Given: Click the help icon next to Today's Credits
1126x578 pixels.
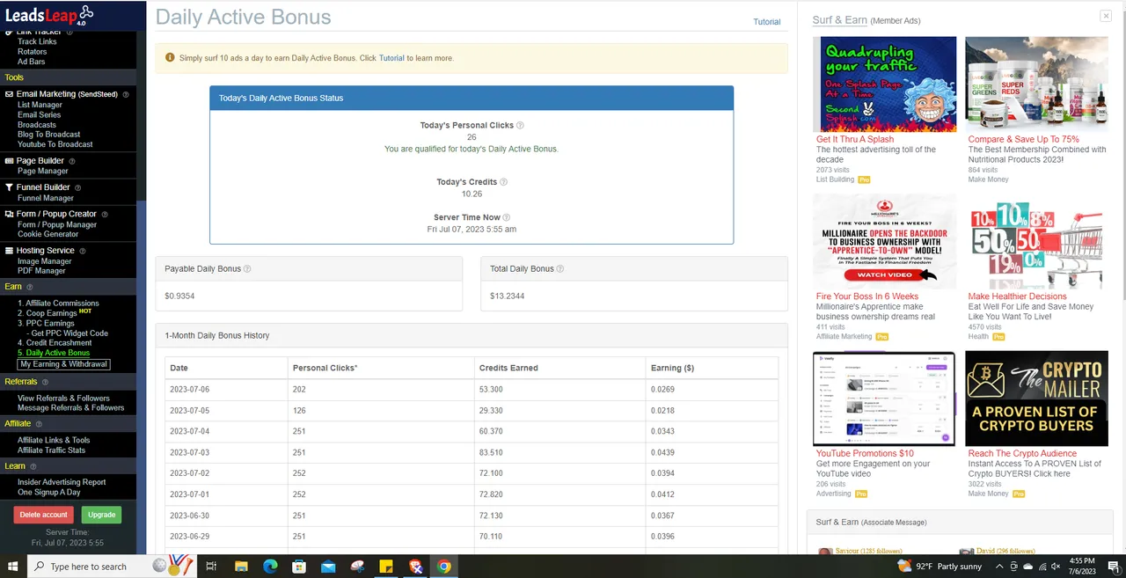Looking at the screenshot, I should 503,182.
